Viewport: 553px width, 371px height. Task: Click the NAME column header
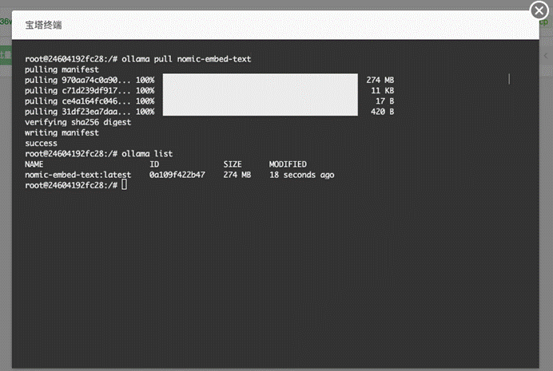tap(34, 164)
